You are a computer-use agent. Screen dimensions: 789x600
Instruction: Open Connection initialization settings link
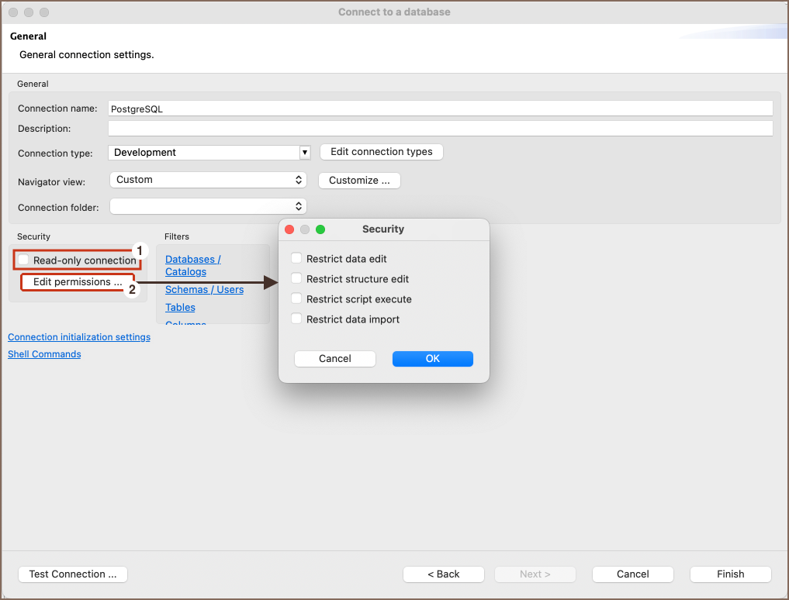tap(79, 337)
